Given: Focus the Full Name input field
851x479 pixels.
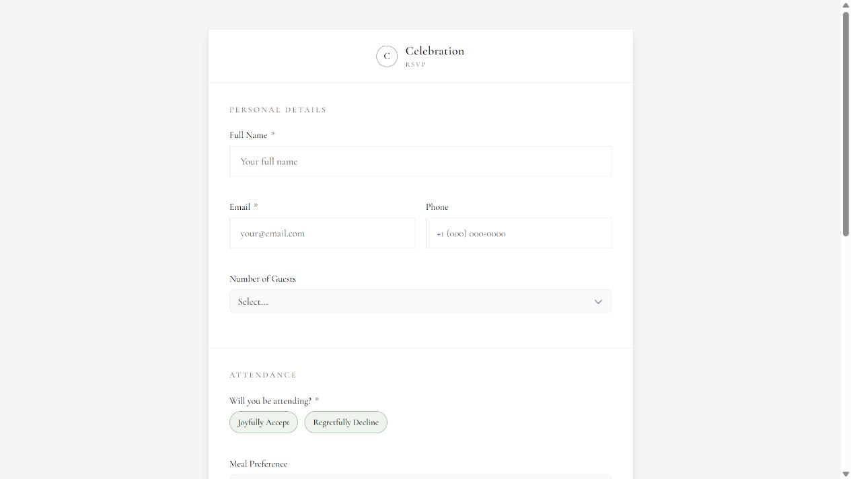Looking at the screenshot, I should [x=420, y=161].
